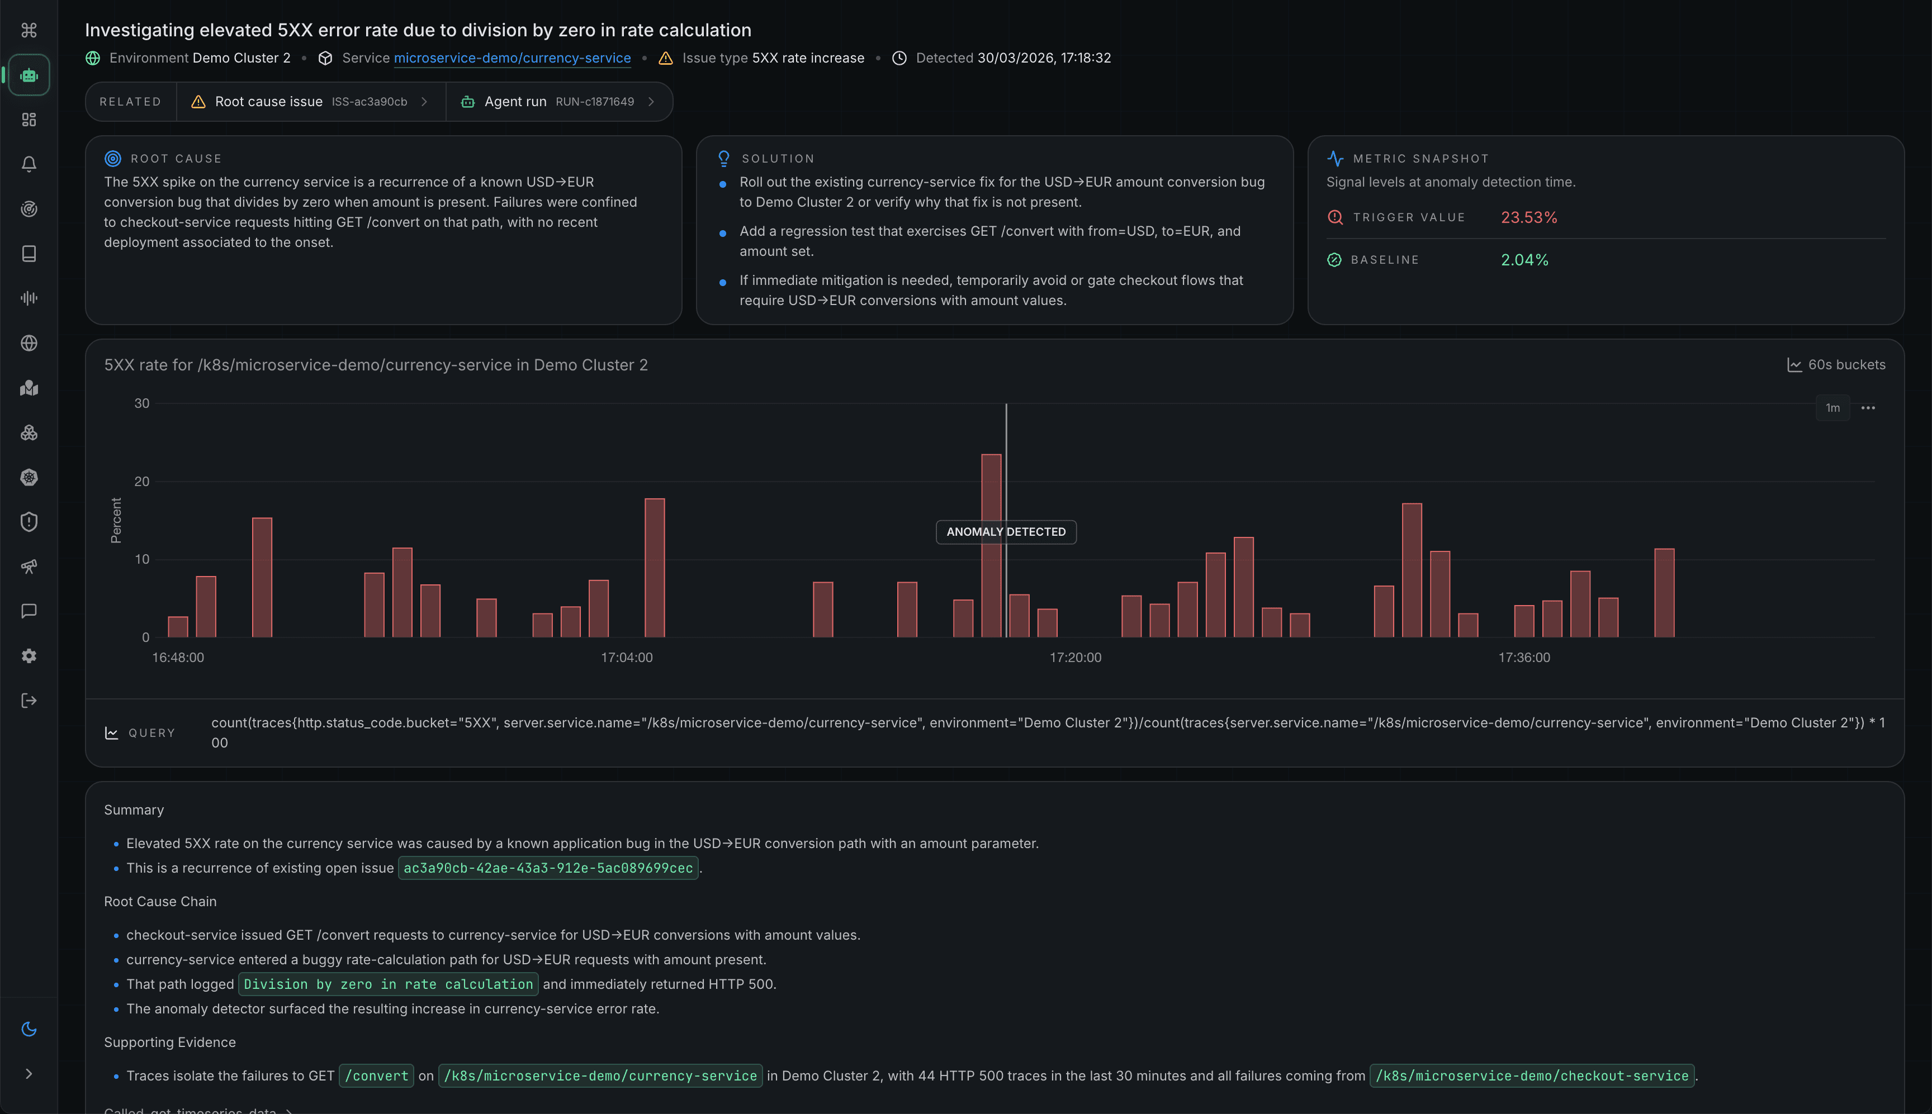Open the AI agent panel in sidebar
The width and height of the screenshot is (1932, 1114).
click(x=29, y=74)
